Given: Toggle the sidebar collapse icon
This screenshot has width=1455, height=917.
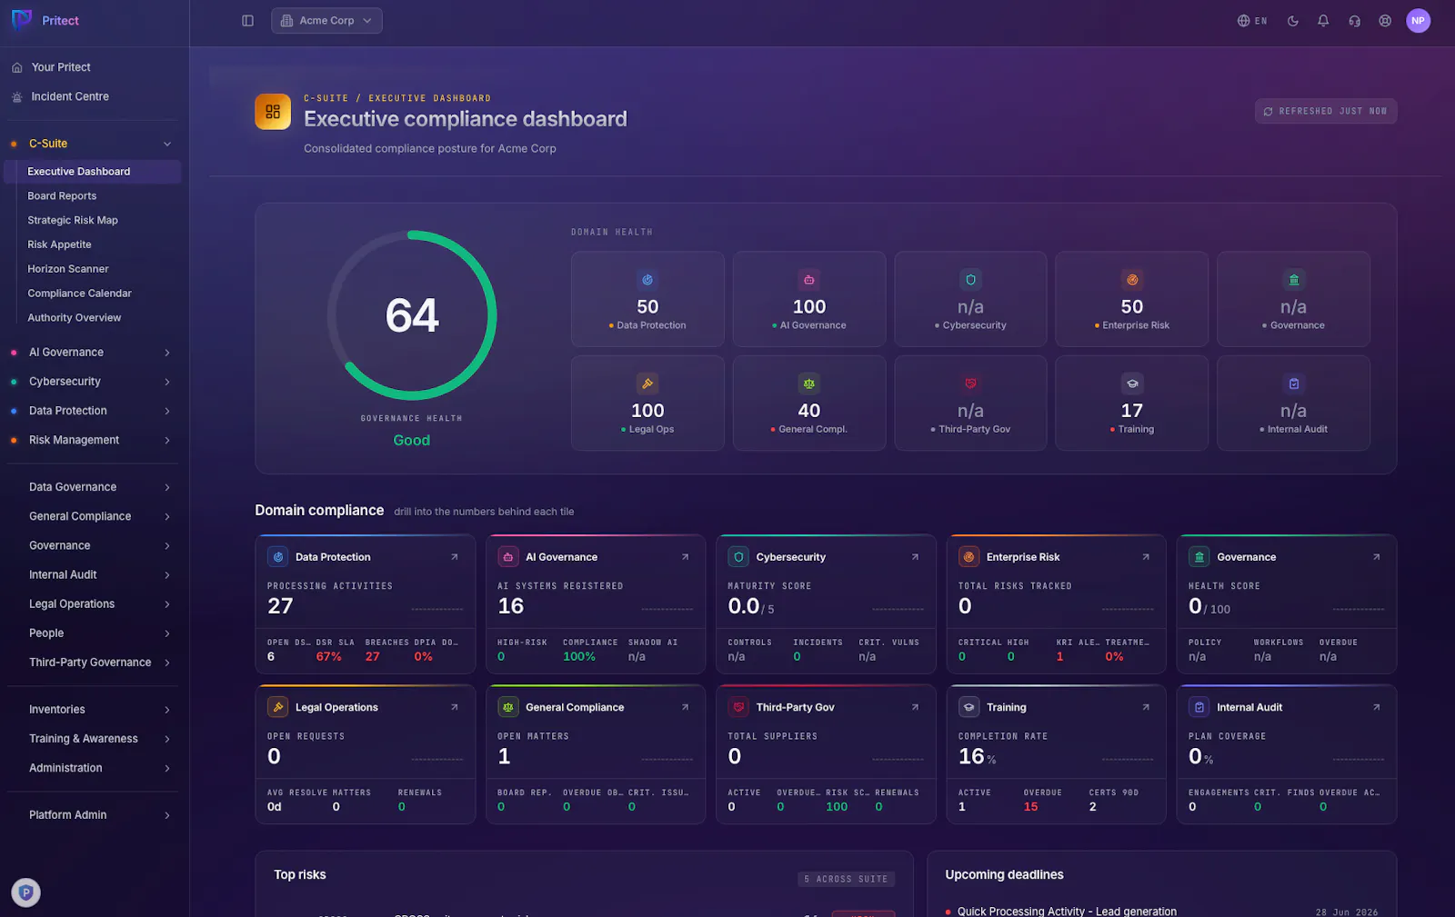Looking at the screenshot, I should click(x=247, y=21).
